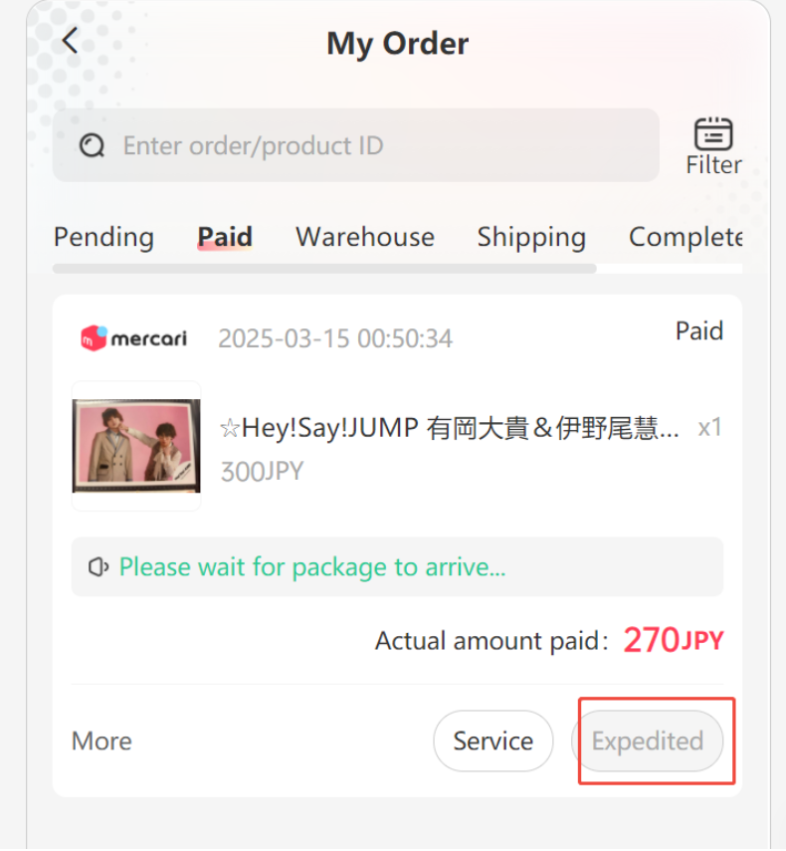Image resolution: width=786 pixels, height=851 pixels.
Task: Click the horizontal tab scrollbar
Action: (324, 269)
